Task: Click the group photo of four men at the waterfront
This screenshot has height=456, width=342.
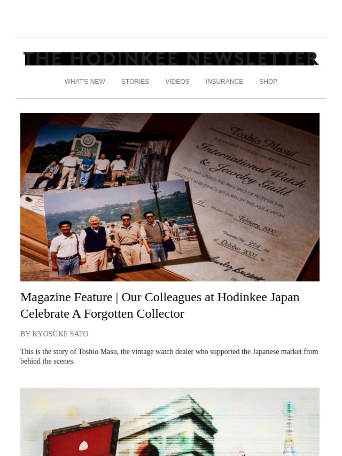Action: (x=122, y=229)
